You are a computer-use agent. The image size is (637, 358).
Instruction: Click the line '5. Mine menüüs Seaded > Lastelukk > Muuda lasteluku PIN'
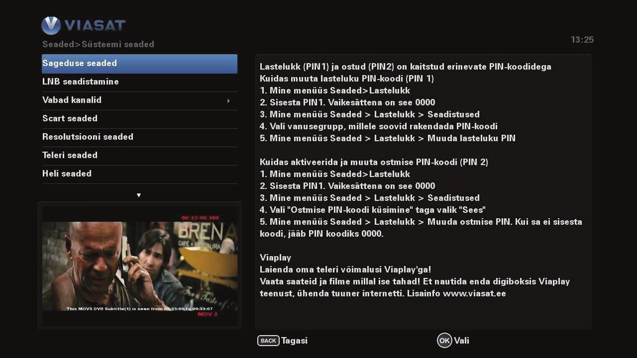click(x=388, y=138)
